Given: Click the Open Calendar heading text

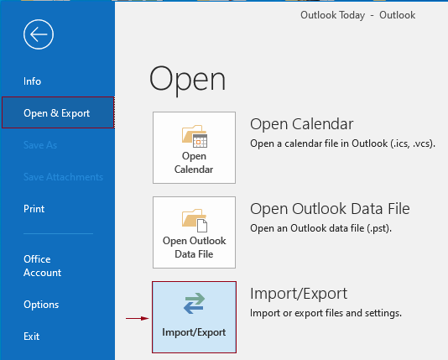Looking at the screenshot, I should click(302, 124).
